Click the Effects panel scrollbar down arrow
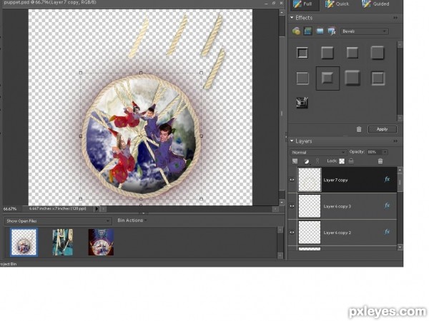 [400, 118]
